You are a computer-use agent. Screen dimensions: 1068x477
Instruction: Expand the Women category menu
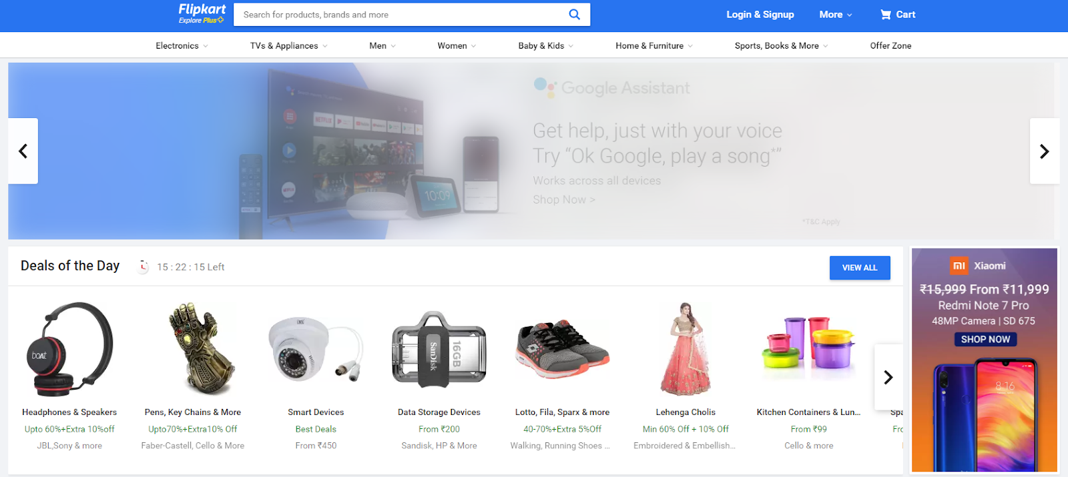pos(457,45)
